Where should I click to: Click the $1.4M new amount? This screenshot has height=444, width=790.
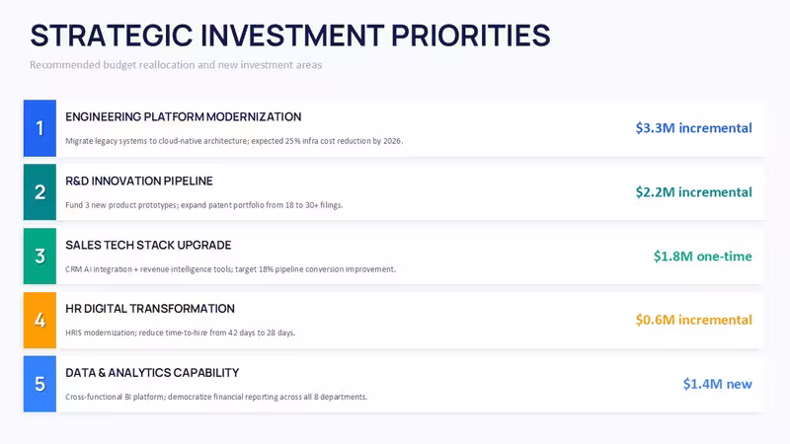(x=718, y=384)
